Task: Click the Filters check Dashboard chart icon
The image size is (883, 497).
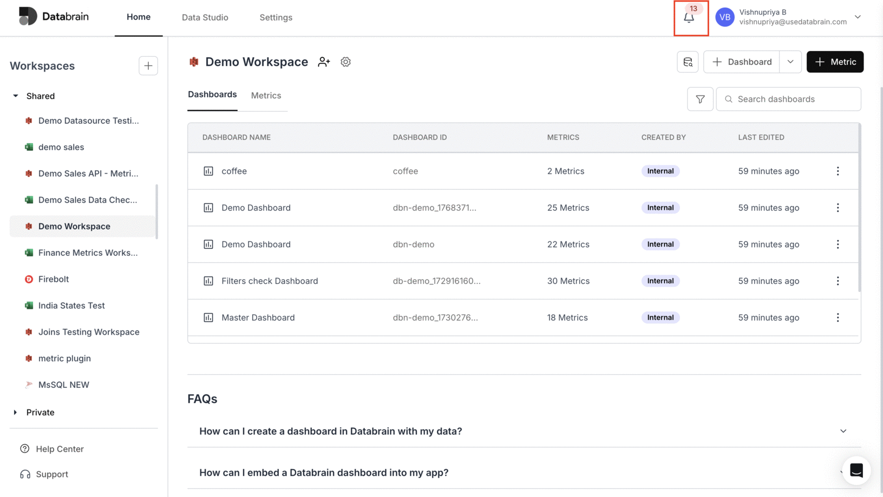Action: (208, 281)
